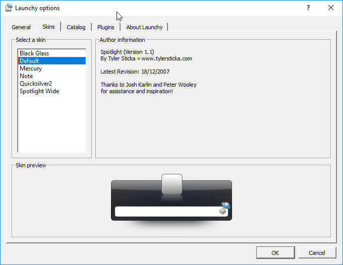Dismiss dialog with Cancel button
This screenshot has height=265, width=343.
point(317,253)
